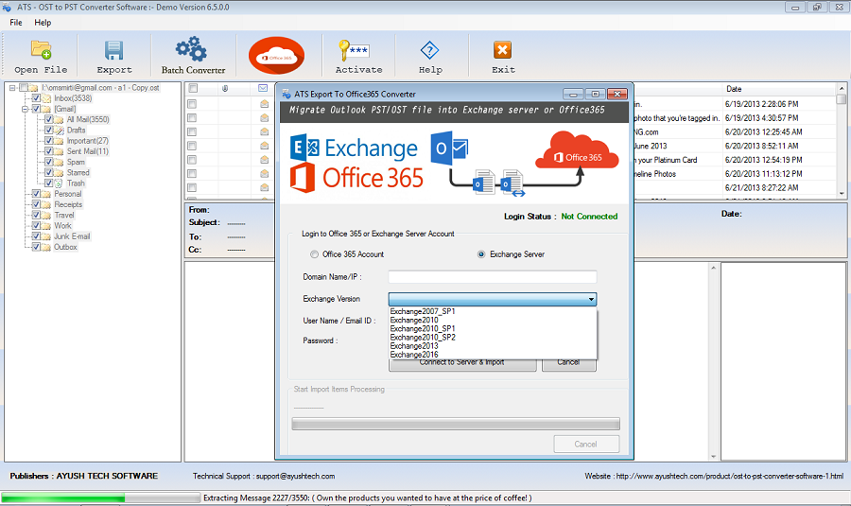Viewport: 851px width, 506px height.
Task: Toggle the All Mail(3550) checkbox
Action: click(49, 119)
